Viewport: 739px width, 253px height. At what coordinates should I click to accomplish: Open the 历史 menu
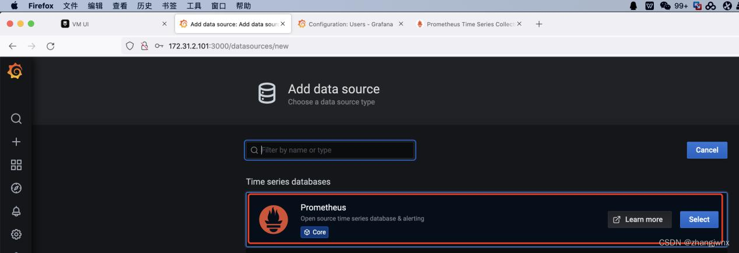click(x=145, y=6)
